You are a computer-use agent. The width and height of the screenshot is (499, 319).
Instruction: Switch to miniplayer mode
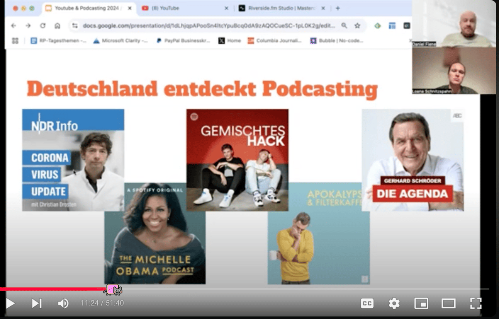[421, 304]
